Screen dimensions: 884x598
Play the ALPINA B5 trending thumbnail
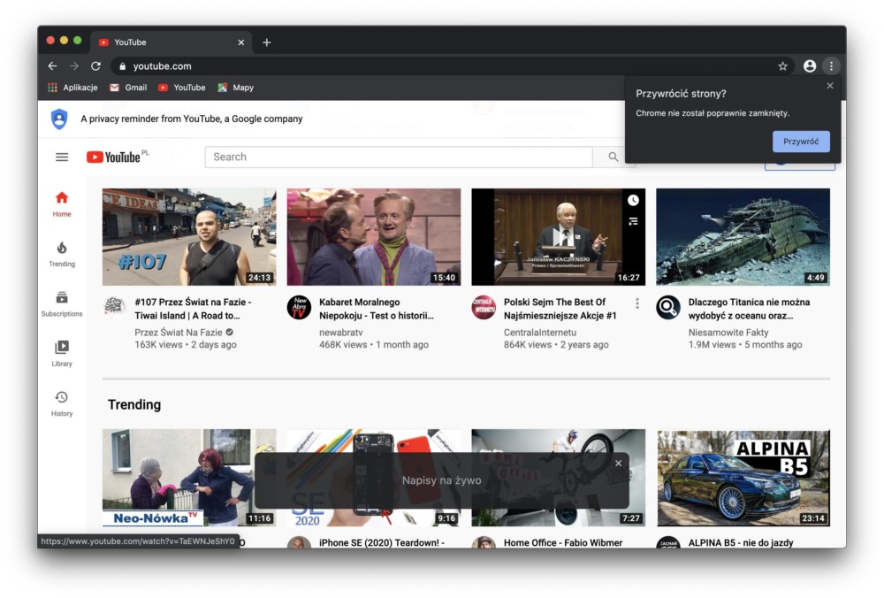743,478
